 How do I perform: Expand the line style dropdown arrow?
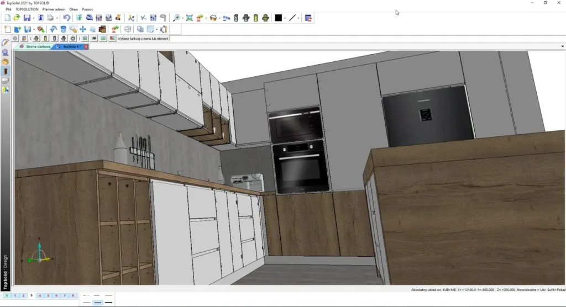(x=298, y=18)
